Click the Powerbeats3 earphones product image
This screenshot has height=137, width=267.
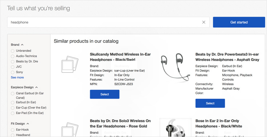pos(175,68)
